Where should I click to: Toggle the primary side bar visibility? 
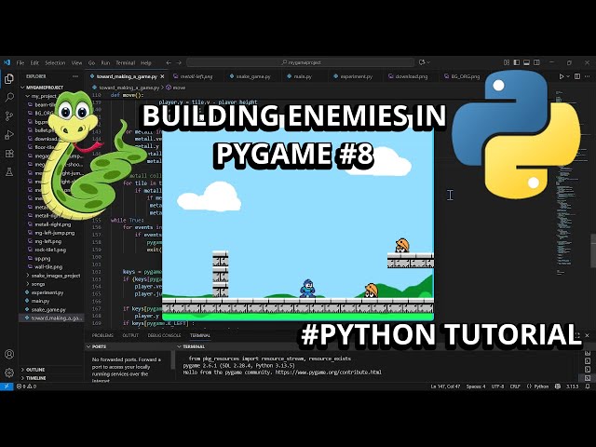517,62
